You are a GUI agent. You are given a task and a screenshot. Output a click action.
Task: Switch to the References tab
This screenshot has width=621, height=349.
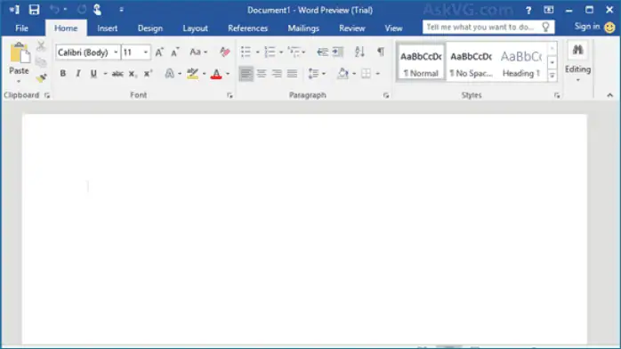(x=248, y=28)
